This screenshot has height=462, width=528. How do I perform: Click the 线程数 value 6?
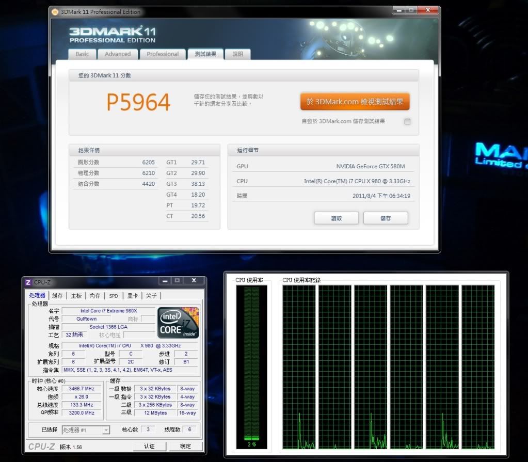click(189, 429)
